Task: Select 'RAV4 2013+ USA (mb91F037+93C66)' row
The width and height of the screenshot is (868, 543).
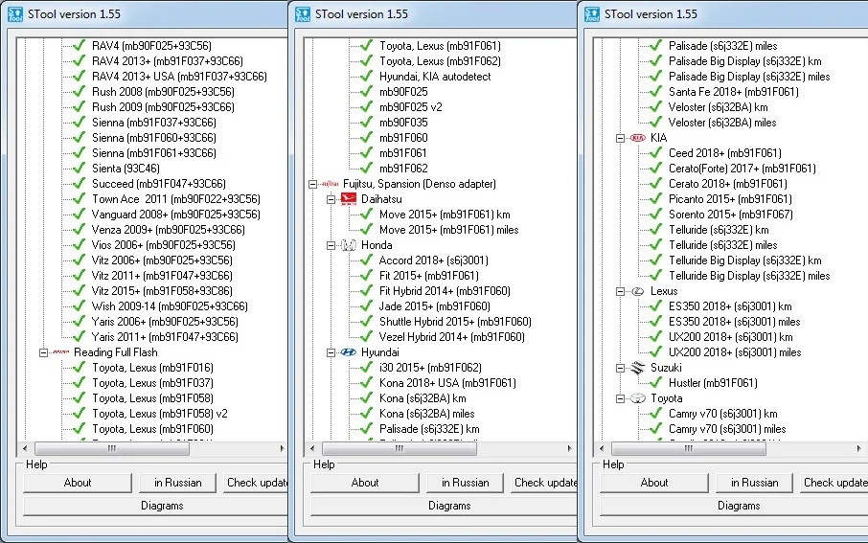Action: [179, 77]
